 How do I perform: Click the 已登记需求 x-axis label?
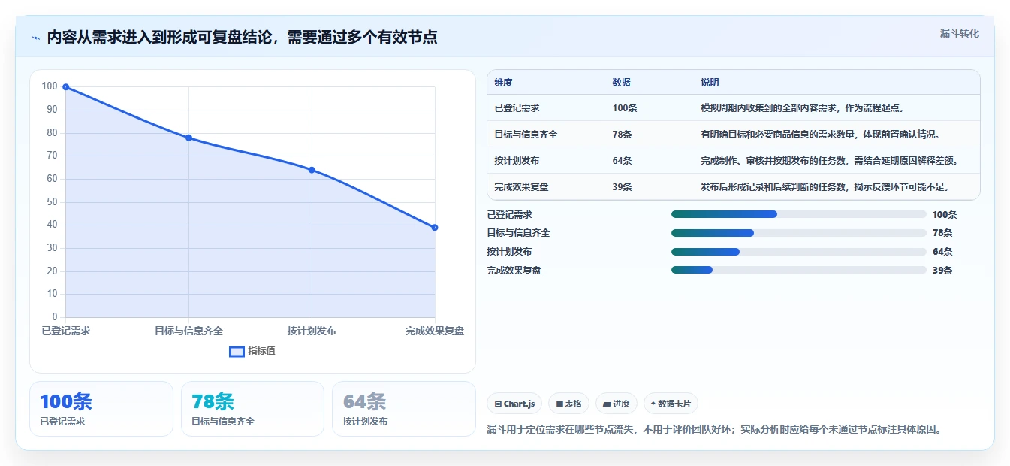tap(66, 331)
